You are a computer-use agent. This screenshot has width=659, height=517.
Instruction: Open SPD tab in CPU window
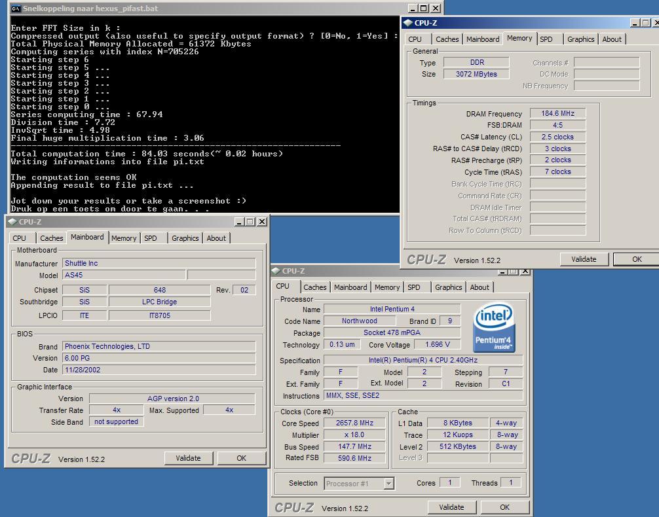pyautogui.click(x=414, y=287)
